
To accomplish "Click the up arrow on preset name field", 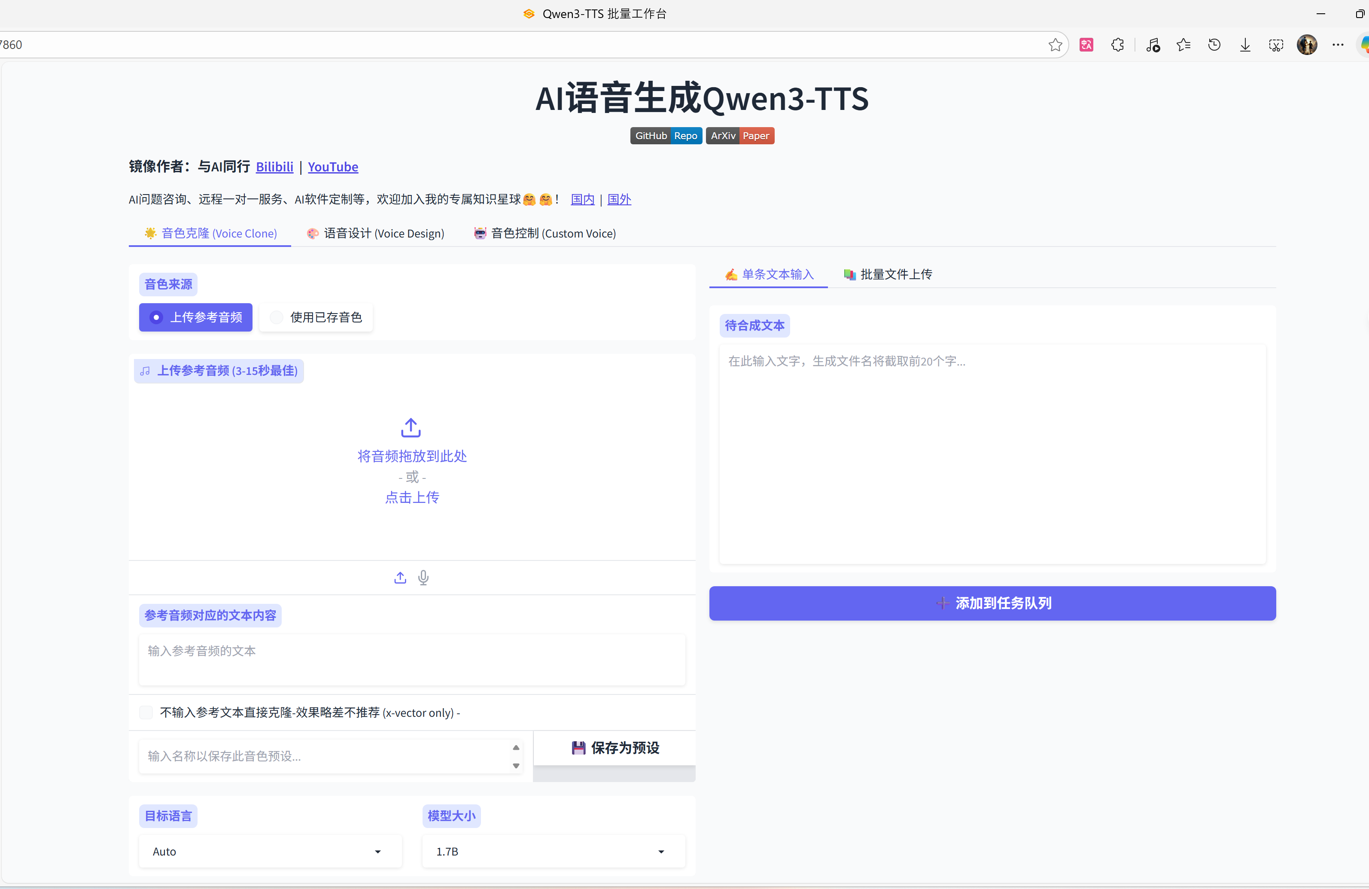I will pyautogui.click(x=516, y=747).
